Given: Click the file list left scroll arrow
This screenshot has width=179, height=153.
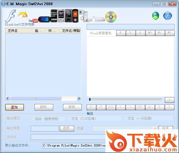Looking at the screenshot, I should [8, 98].
